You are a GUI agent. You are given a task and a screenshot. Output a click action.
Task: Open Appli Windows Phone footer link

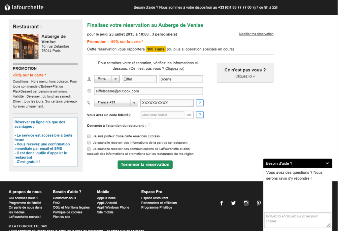click(113, 208)
